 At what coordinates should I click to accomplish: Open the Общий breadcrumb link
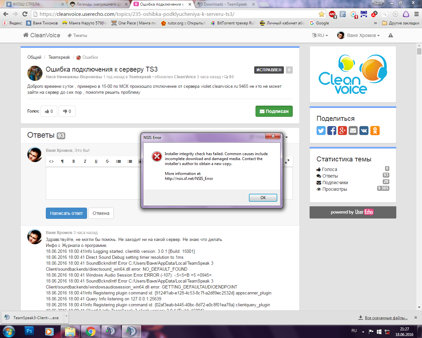click(34, 57)
